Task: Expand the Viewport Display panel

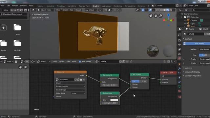Action: pos(193,72)
